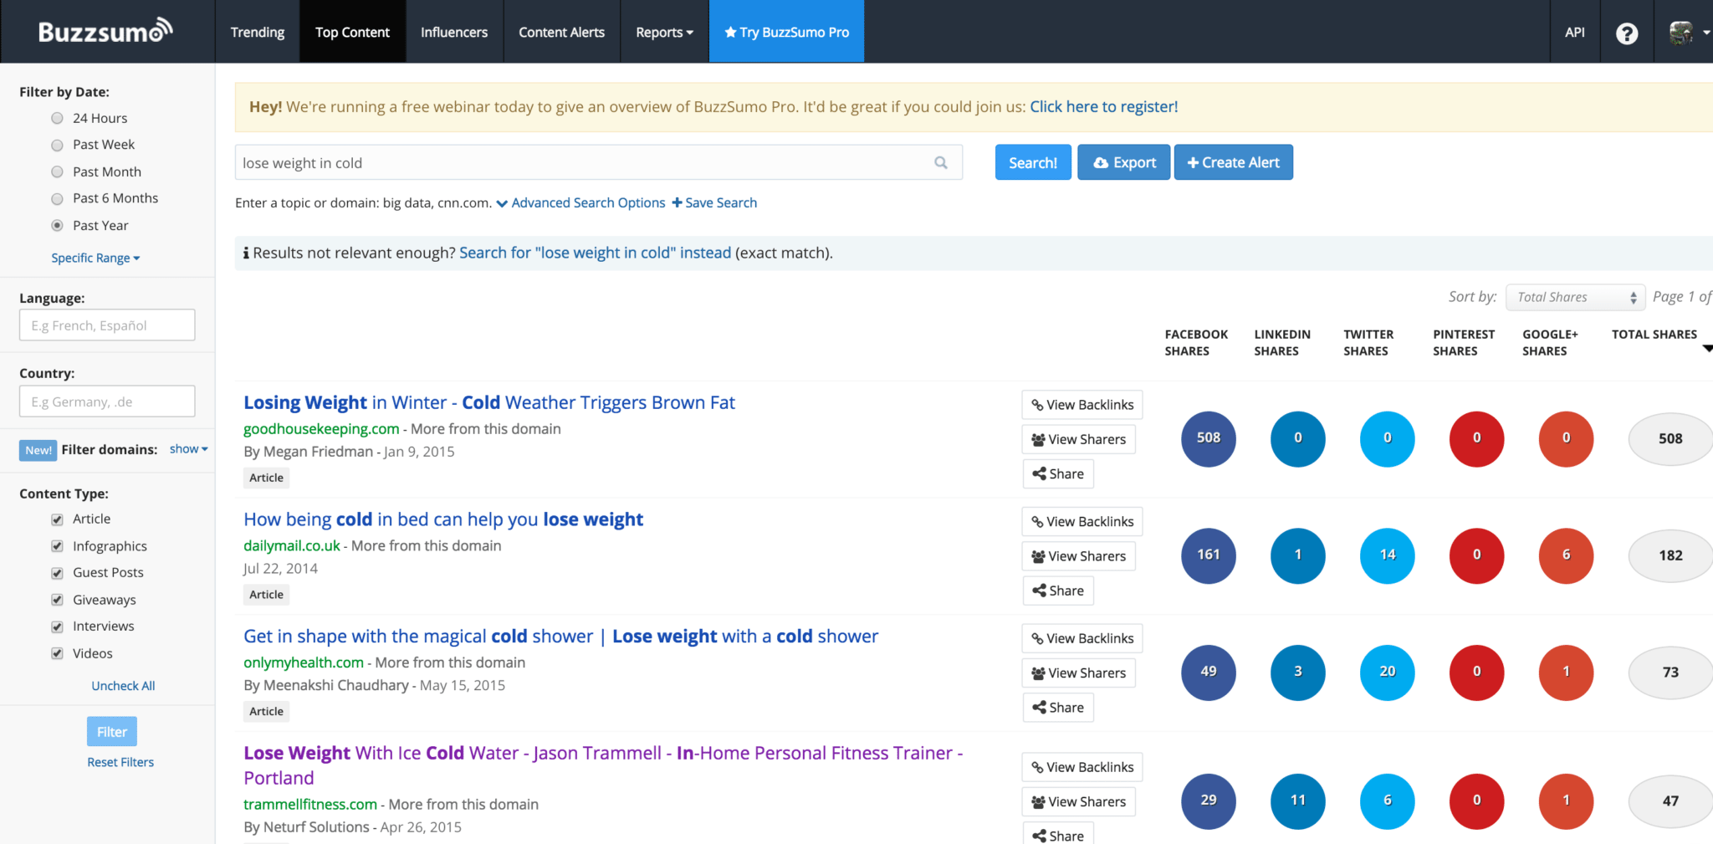Click LinkedIn shares circle showing 3
Viewport: 1713px width, 844px height.
click(x=1298, y=673)
